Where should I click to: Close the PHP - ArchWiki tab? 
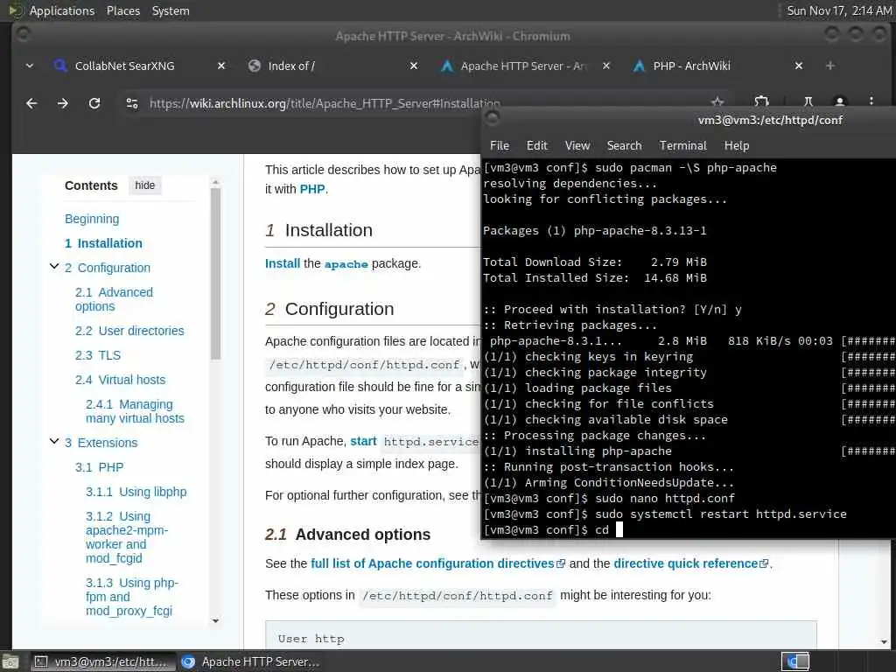tap(799, 66)
